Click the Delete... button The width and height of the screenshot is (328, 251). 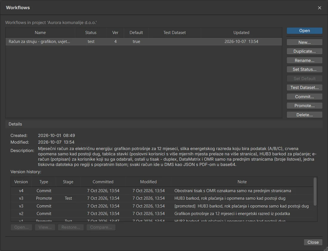pyautogui.click(x=304, y=115)
